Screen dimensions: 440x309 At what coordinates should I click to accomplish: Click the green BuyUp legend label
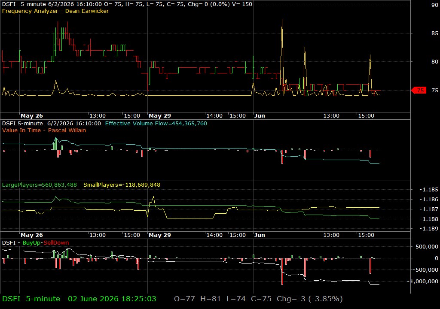31,243
